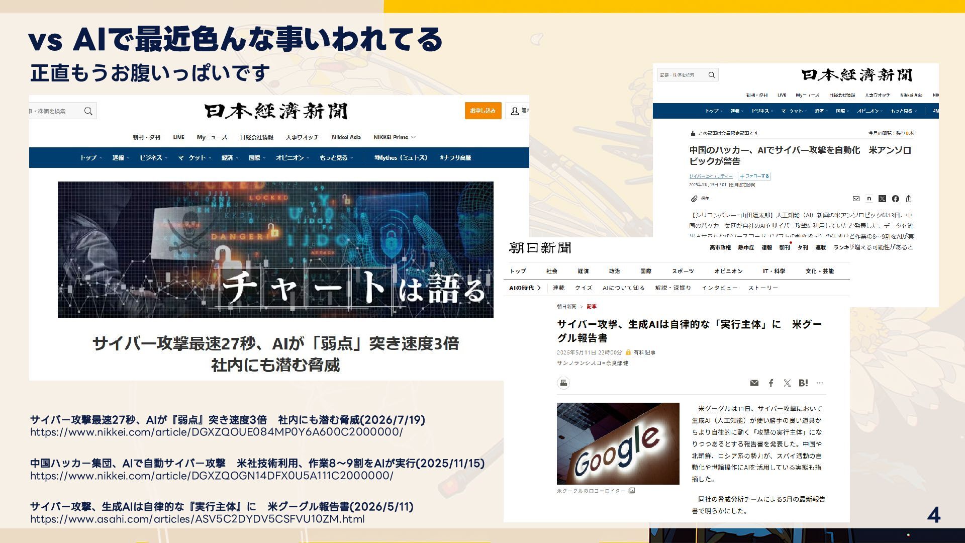This screenshot has width=965, height=543.
Task: Open LIVE in the large Nikkei page
Action: click(178, 137)
